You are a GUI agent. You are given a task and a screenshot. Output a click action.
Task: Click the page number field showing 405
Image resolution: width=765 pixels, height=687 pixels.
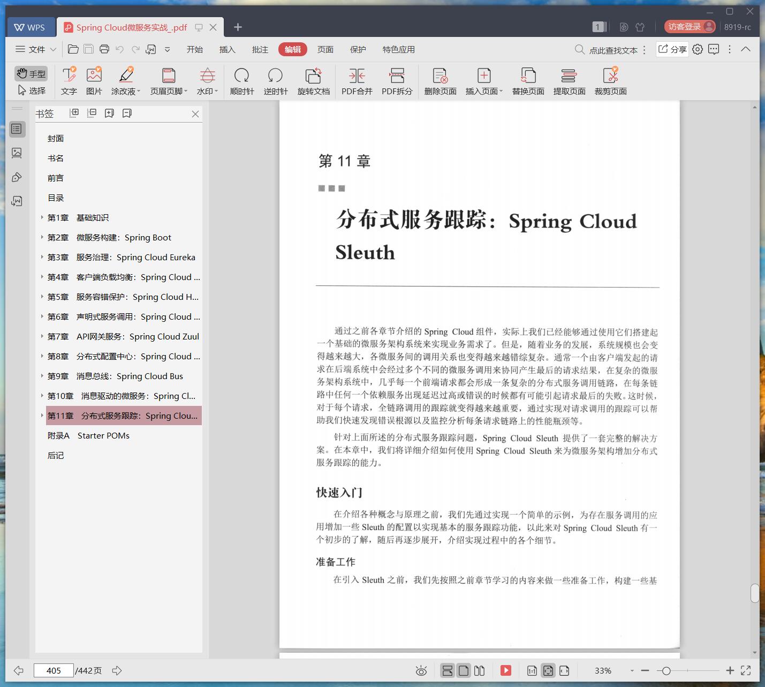[54, 670]
